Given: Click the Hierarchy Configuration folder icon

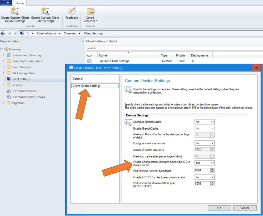Looking at the screenshot, I should click(8, 61).
